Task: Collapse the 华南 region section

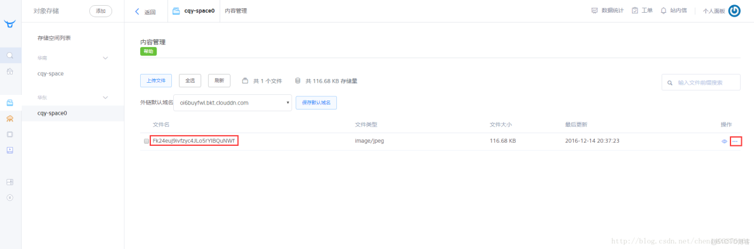Action: [106, 58]
